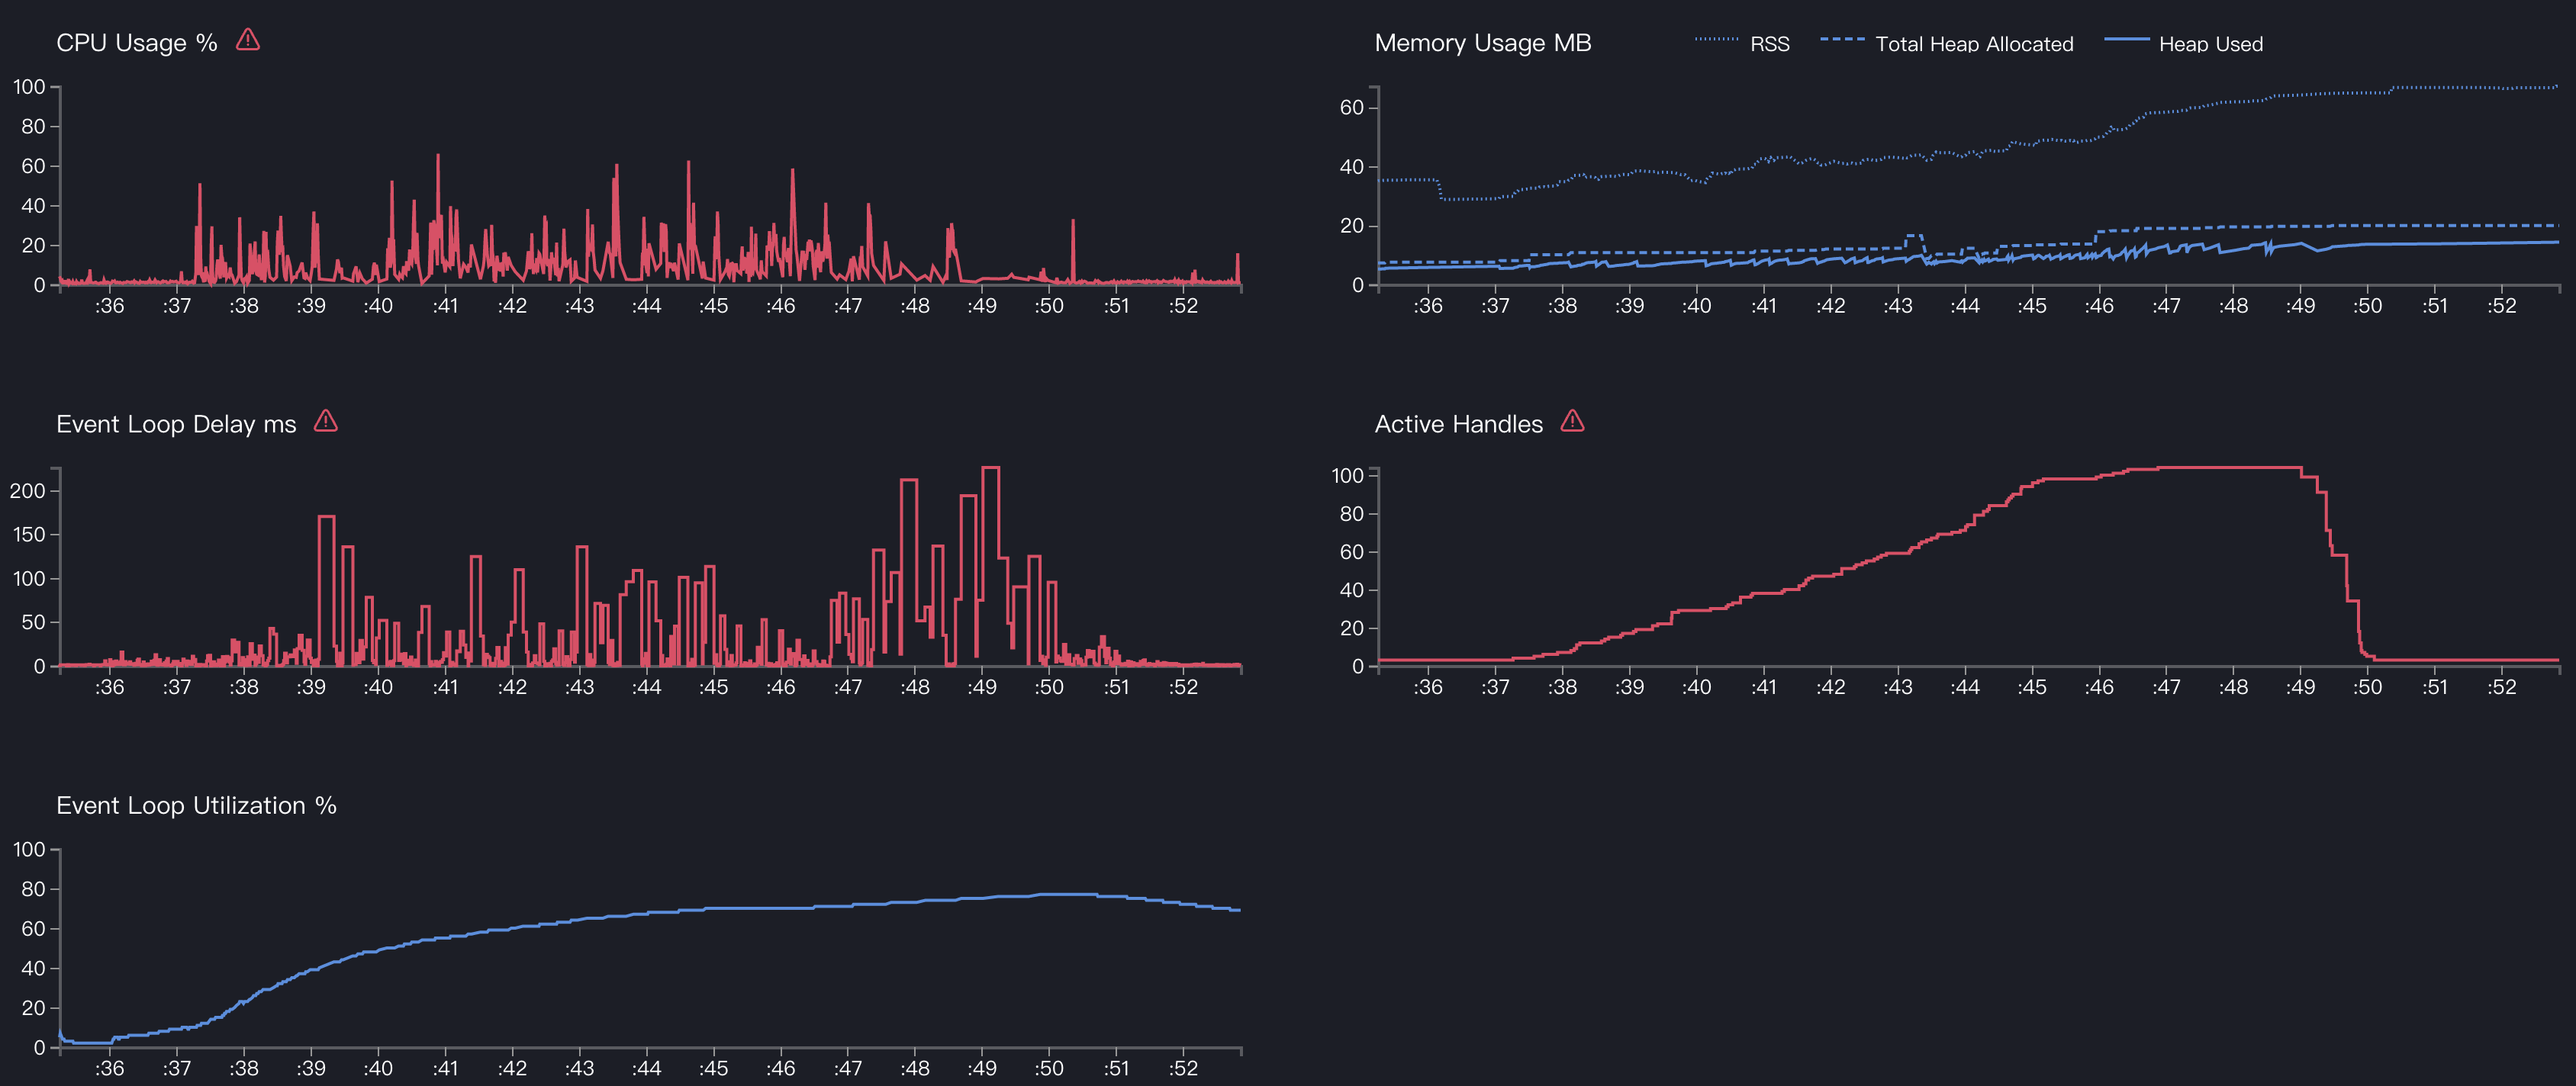Select the Event Loop Delay ms title

[x=176, y=425]
